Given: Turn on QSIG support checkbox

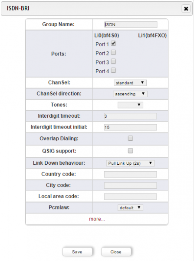Looking at the screenshot, I should [131, 151].
